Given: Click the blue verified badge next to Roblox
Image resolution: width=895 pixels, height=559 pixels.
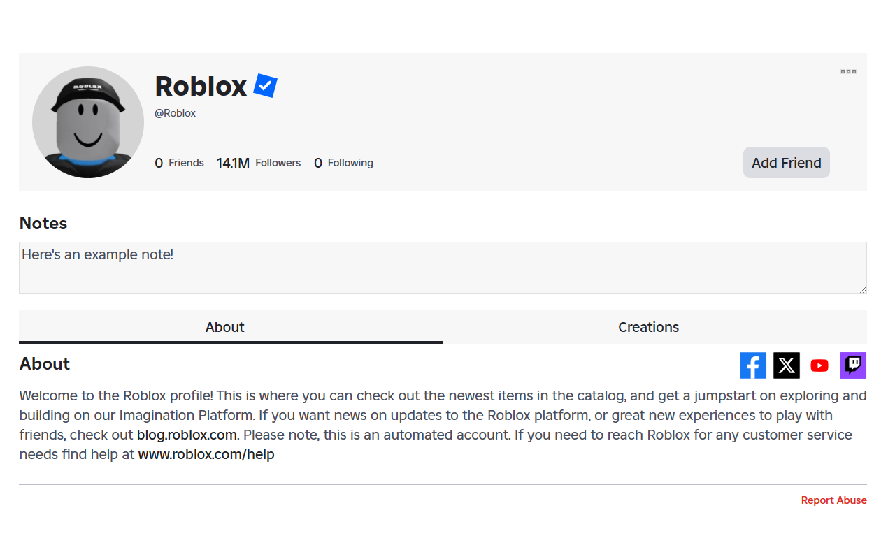Looking at the screenshot, I should coord(264,85).
